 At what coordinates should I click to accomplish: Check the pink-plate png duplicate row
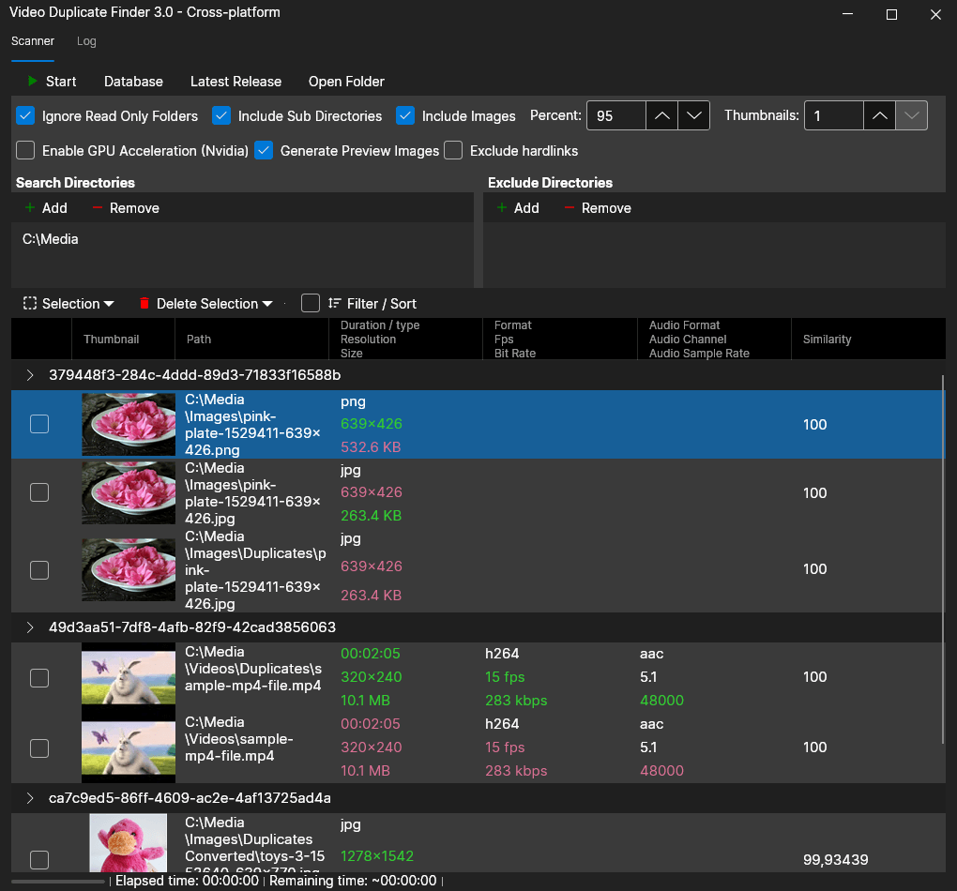(39, 424)
